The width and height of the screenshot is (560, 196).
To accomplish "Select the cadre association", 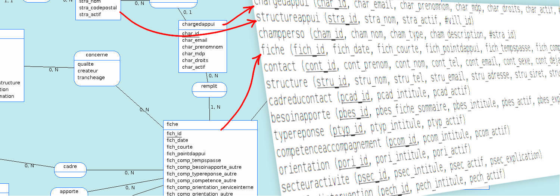I will point(70,167).
